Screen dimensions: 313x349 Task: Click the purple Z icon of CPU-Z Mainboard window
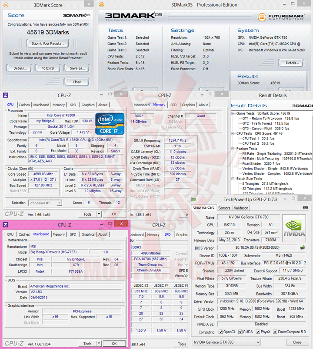pyautogui.click(x=6, y=225)
